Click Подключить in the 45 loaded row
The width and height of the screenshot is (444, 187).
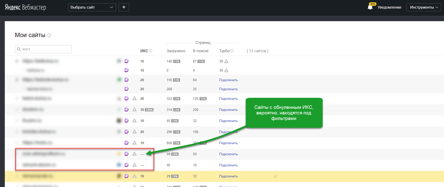point(228,121)
